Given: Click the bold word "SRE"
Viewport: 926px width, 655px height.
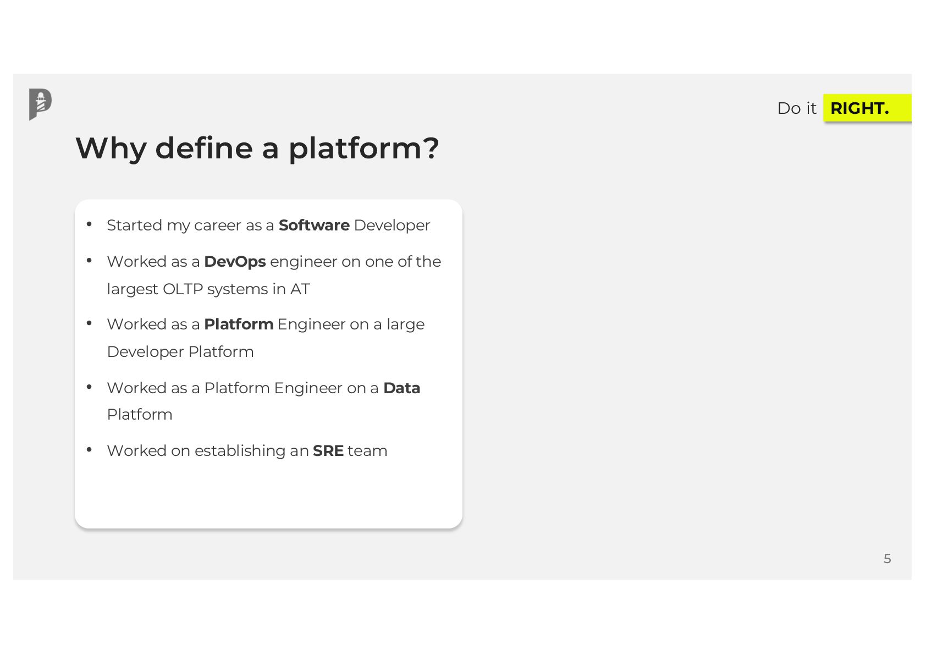Looking at the screenshot, I should [328, 451].
